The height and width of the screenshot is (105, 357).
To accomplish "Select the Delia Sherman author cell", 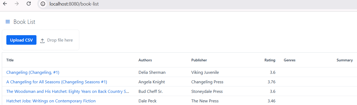I will point(152,72).
